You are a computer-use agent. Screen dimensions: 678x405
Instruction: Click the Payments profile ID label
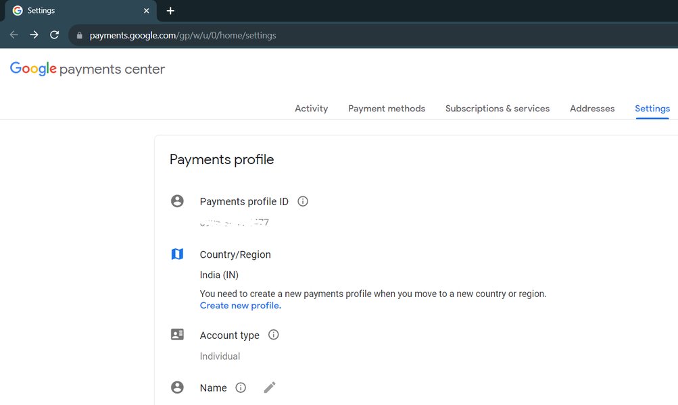pyautogui.click(x=244, y=202)
